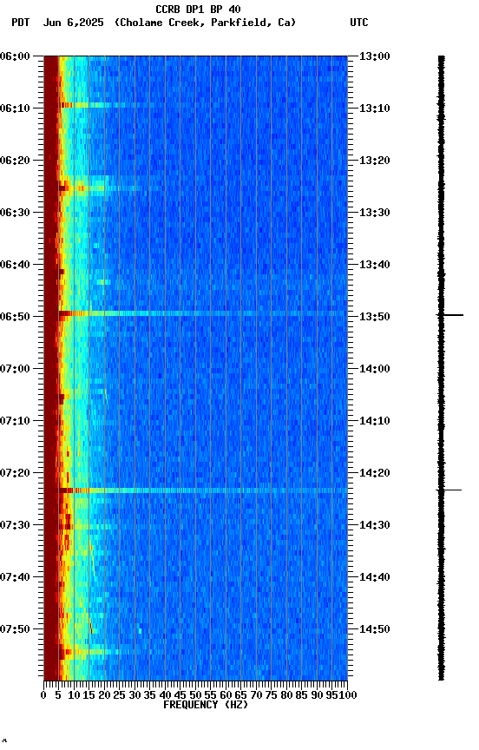Click the 07:40 PDT time label
Screen dimensions: 479x750
pos(15,578)
